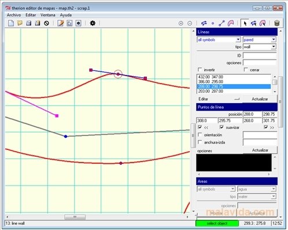The image size is (288, 230).
Task: Open the Líneas all symbols dropdown
Action: 238,40
